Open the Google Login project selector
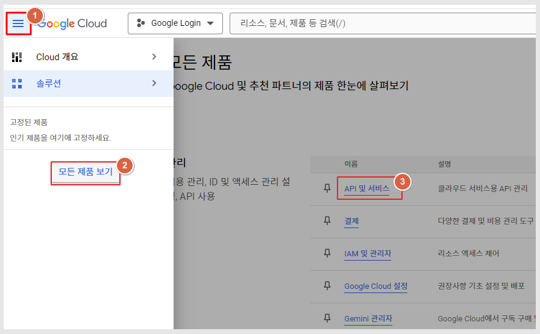Image resolution: width=540 pixels, height=334 pixels. [175, 23]
